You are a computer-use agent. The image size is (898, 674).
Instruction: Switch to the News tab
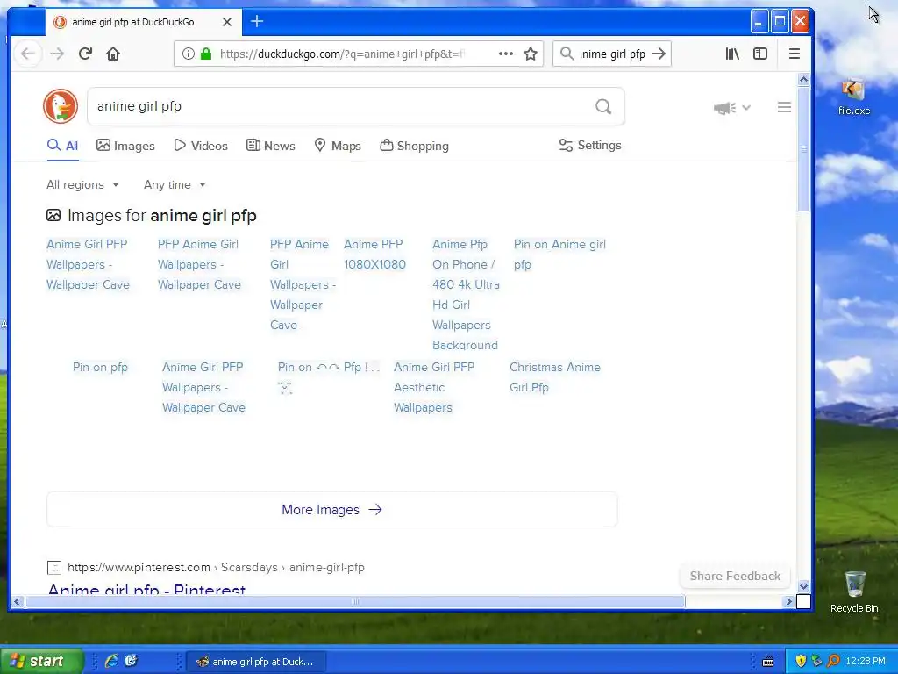pos(270,146)
